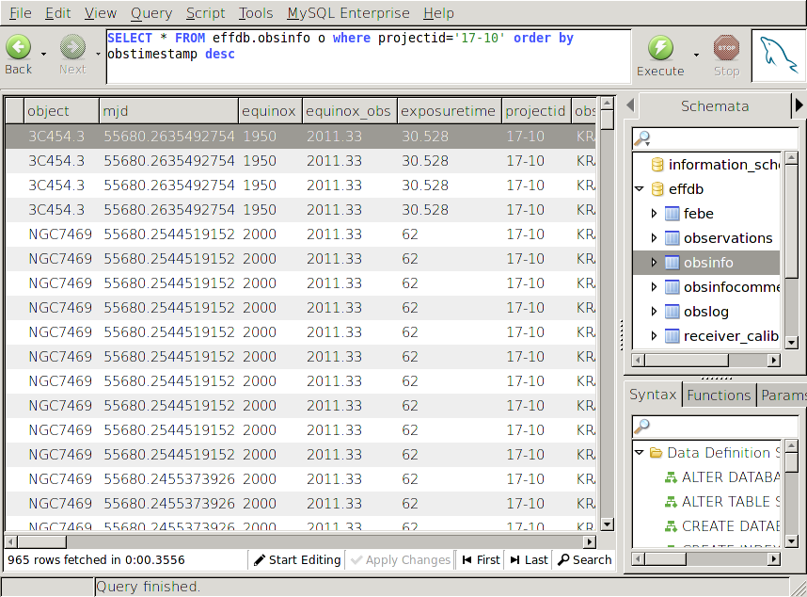Click the observations table icon
807x597 pixels.
672,238
